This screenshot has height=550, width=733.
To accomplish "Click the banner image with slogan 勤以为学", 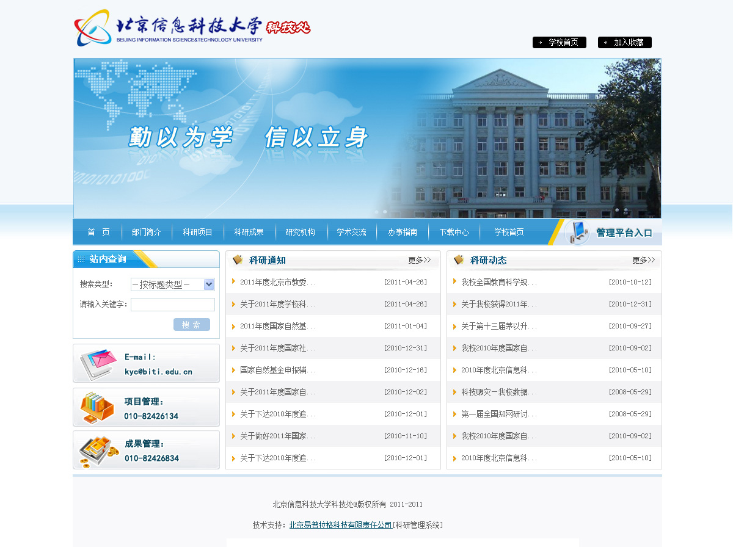I will coord(367,138).
